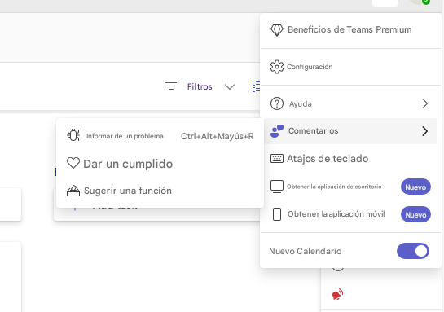Click the keyboard icon for Atajos
The image size is (444, 312).
click(x=277, y=159)
